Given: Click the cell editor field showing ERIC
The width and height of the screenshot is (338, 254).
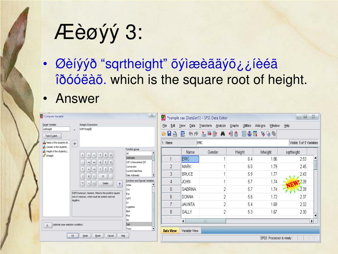Looking at the screenshot, I should coord(242,143).
